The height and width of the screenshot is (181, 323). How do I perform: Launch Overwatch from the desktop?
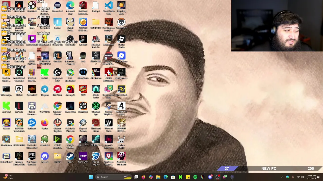pos(121,24)
